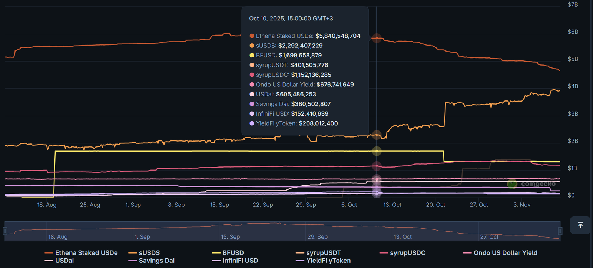The width and height of the screenshot is (593, 268).
Task: Click the navigator timeline at 15. Sep
Action: (x=230, y=236)
